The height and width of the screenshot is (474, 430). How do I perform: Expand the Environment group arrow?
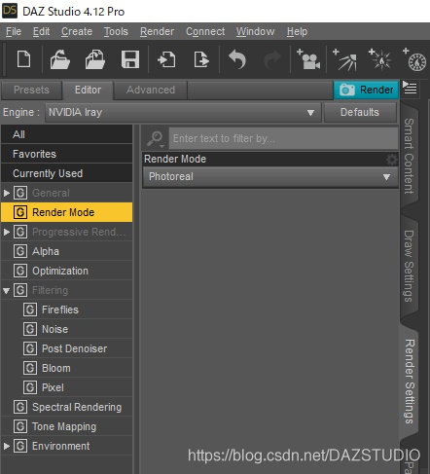7,446
